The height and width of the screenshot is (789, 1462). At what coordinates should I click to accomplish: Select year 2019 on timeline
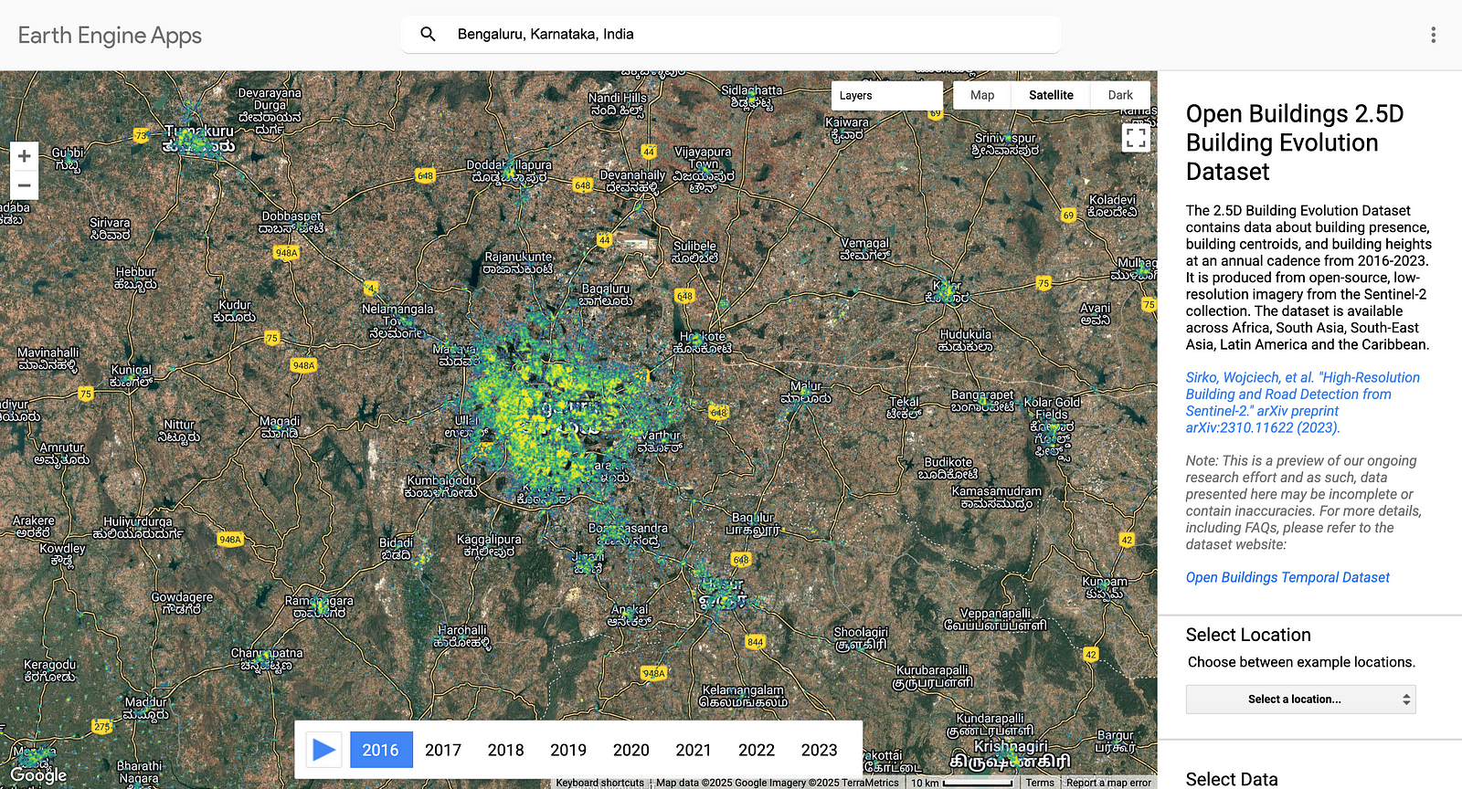point(568,750)
